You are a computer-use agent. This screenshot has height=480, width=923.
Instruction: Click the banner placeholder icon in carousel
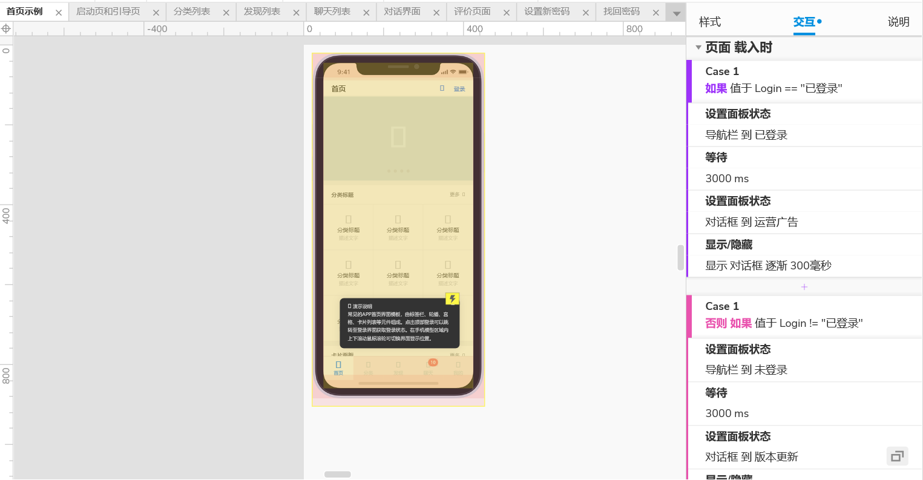[x=398, y=137]
